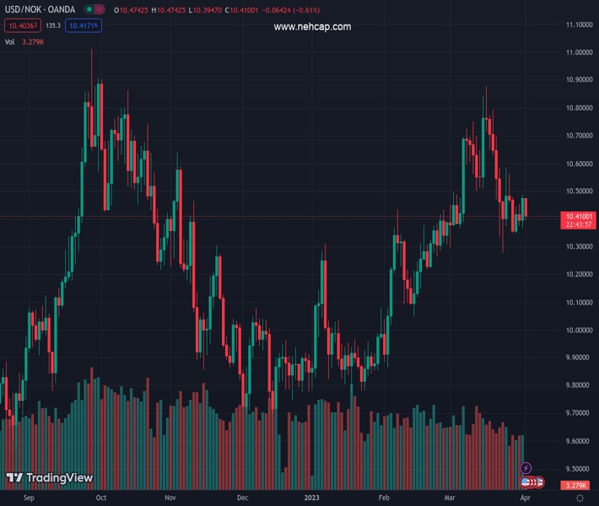Viewport: 599px width, 506px height.
Task: Click the 9.50000 price axis label
Action: (579, 469)
